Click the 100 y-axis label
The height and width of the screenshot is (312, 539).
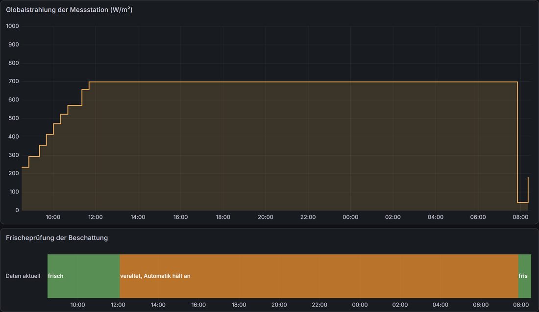tap(14, 192)
